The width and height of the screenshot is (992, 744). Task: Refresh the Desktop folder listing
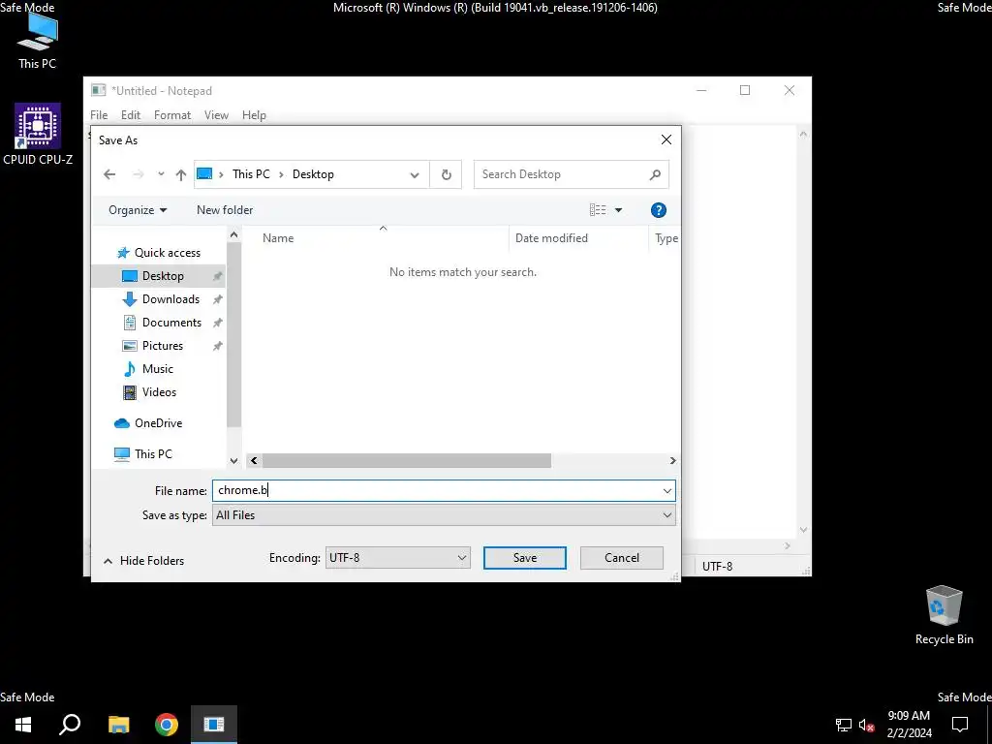pos(446,174)
